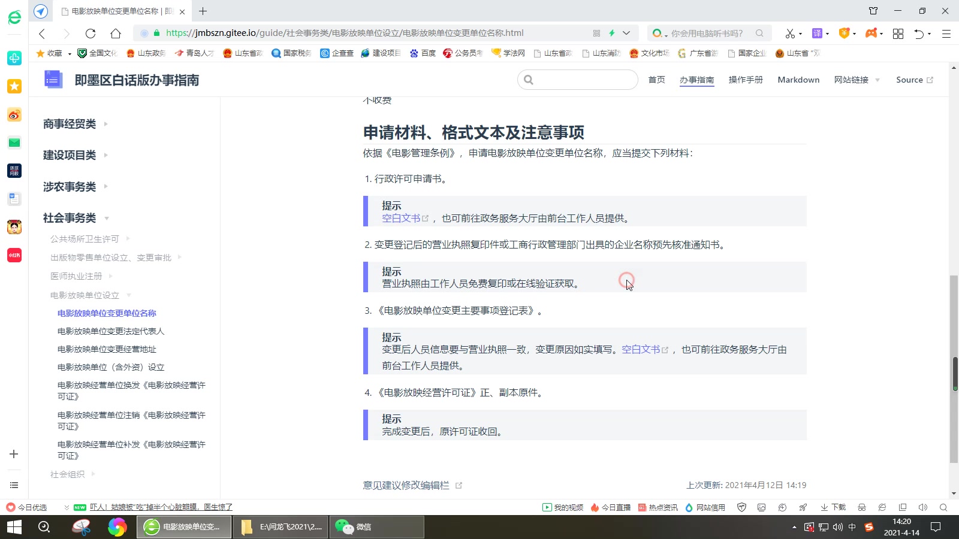The image size is (959, 539).
Task: Open 电影放映单位变更法定代表人 page
Action: [111, 331]
